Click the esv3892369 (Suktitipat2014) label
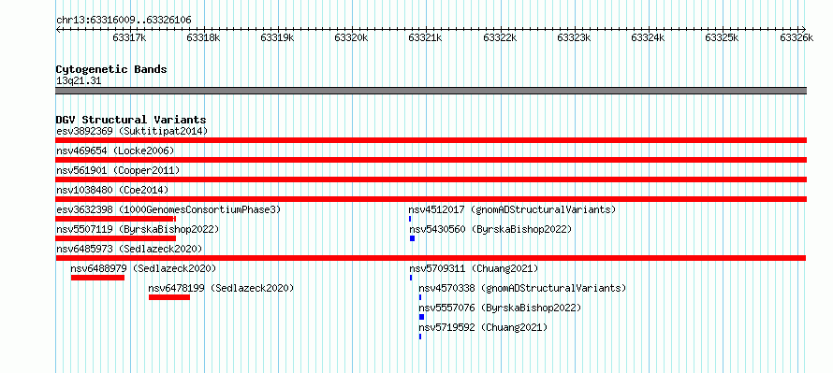This screenshot has height=373, width=833. coord(132,131)
